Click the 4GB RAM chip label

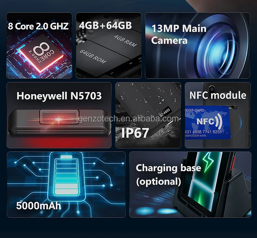(x=125, y=41)
